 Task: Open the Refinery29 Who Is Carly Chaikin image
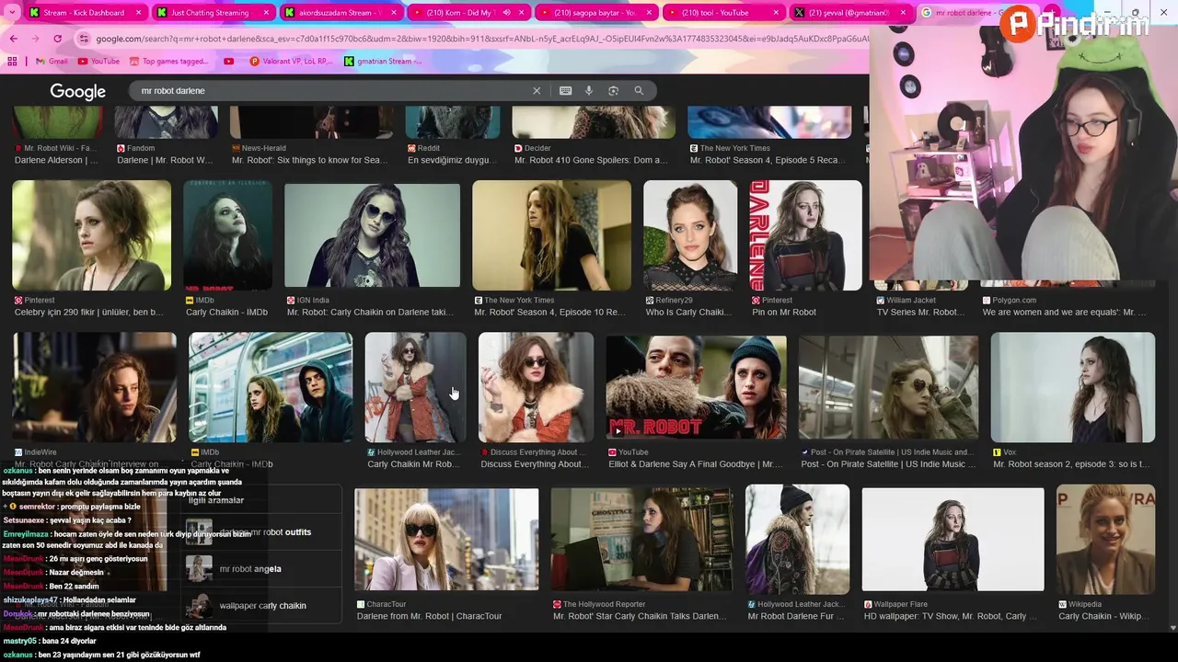click(690, 235)
